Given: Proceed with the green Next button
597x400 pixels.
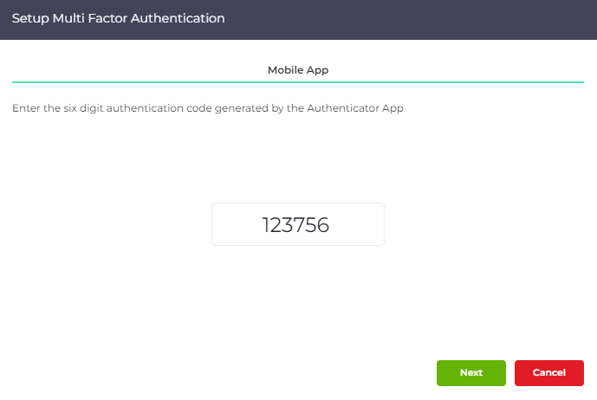Looking at the screenshot, I should pyautogui.click(x=471, y=373).
